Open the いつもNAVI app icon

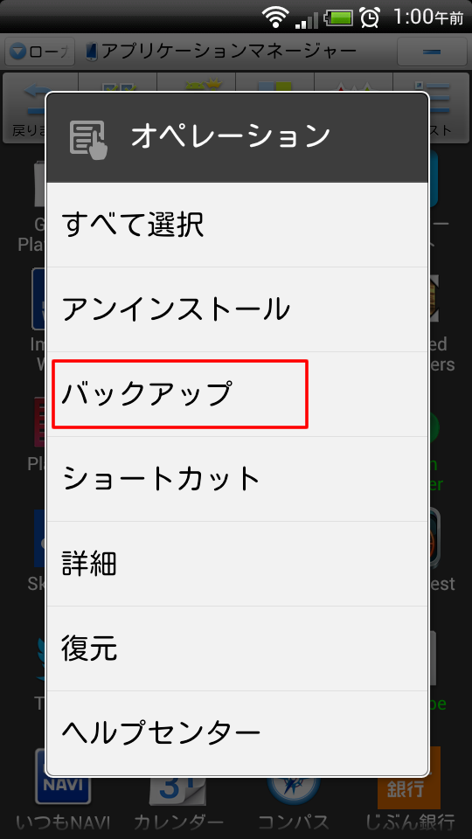tap(63, 792)
